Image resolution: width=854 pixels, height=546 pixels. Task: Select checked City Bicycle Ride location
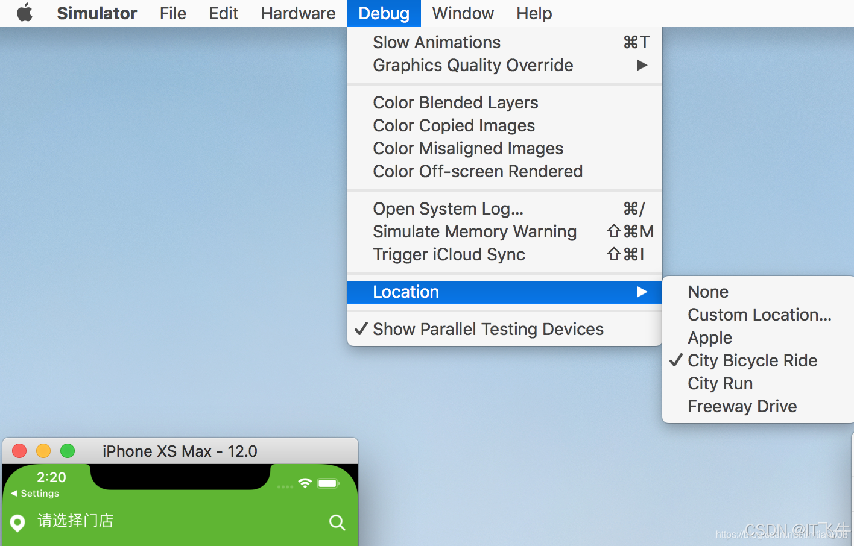758,360
